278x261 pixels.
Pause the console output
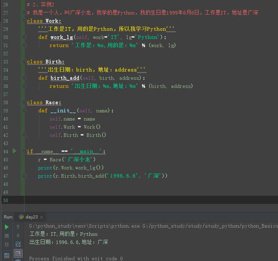click(7, 245)
